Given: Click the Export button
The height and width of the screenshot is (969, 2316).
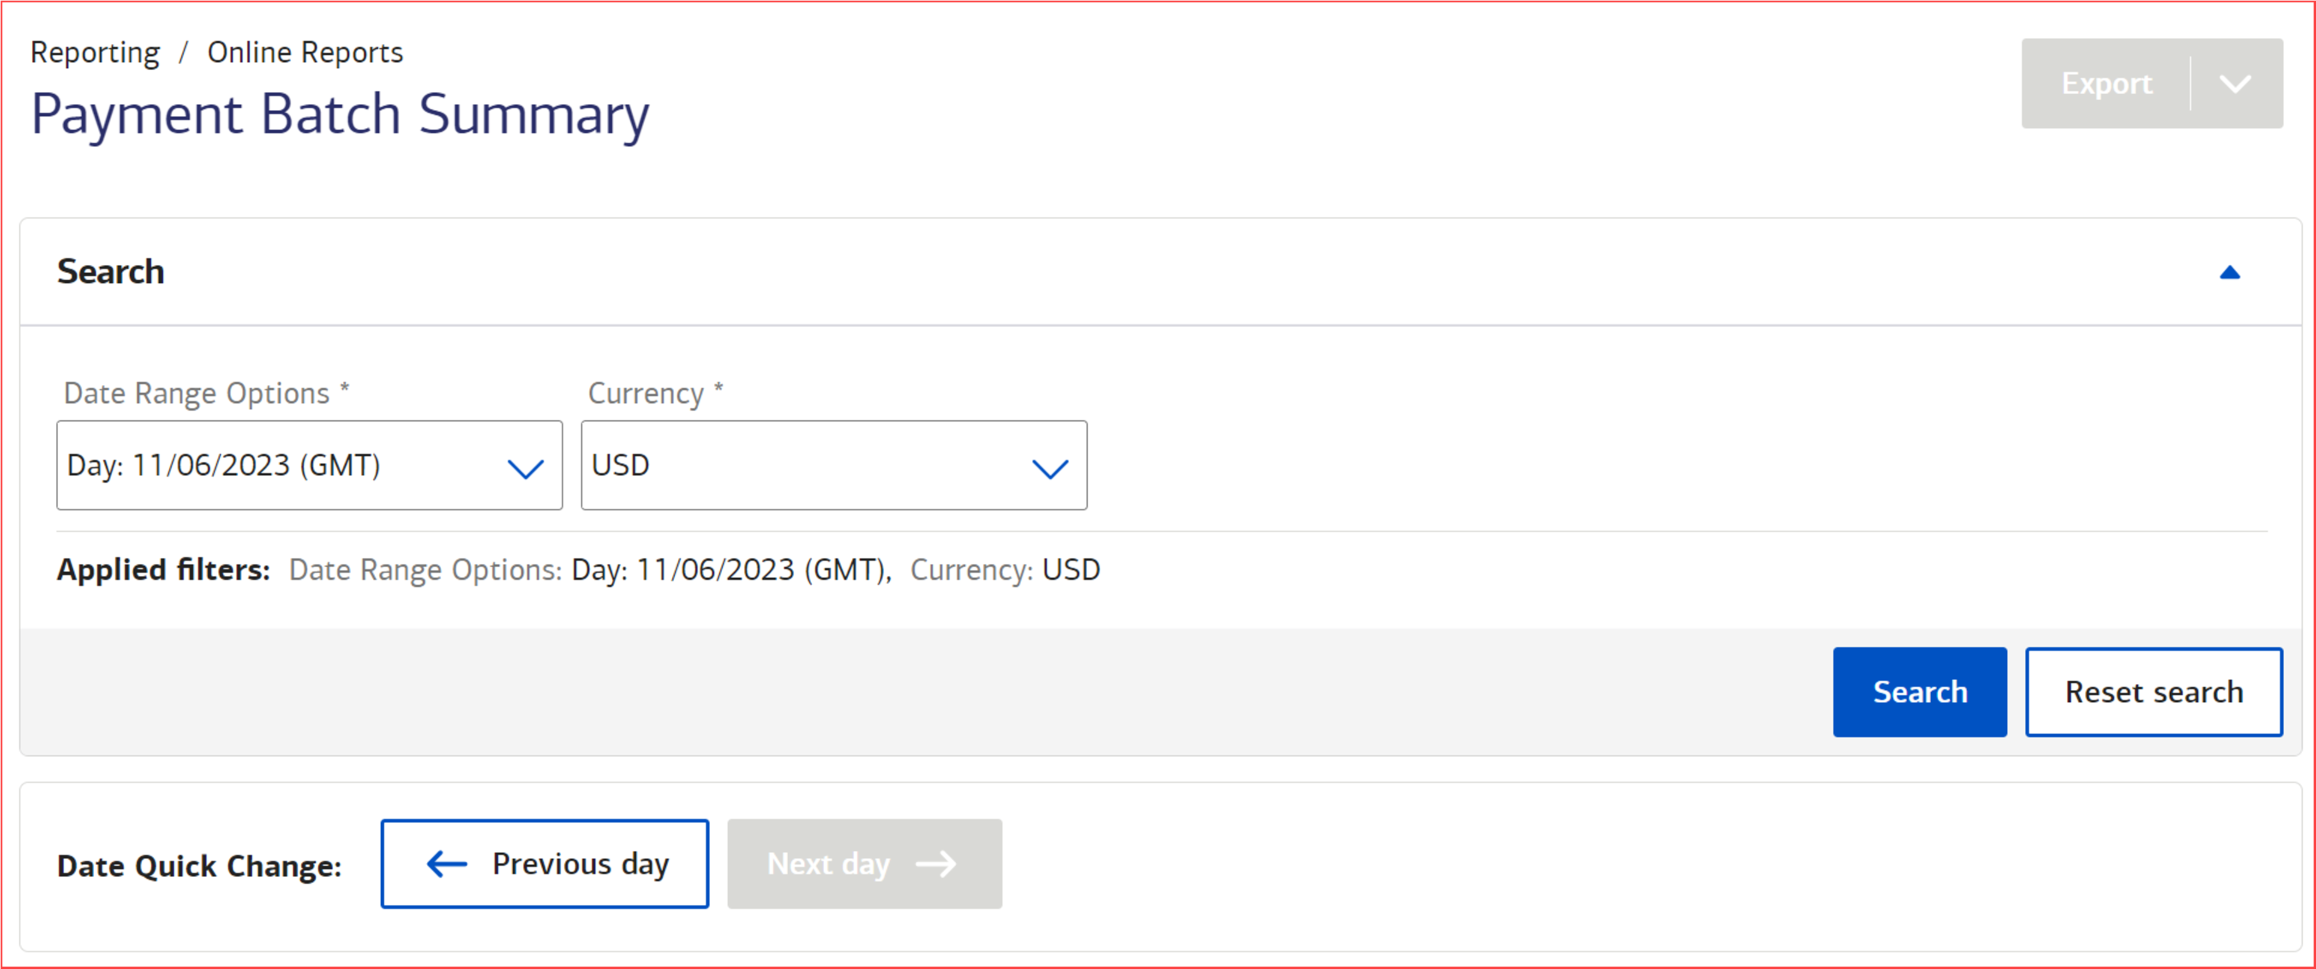Looking at the screenshot, I should pyautogui.click(x=2106, y=83).
